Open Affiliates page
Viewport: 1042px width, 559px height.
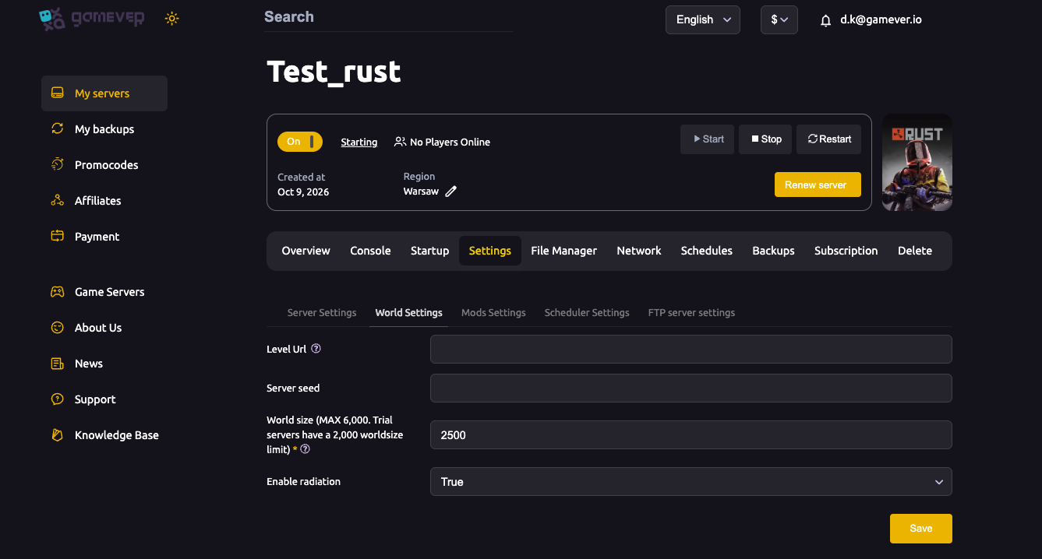click(97, 201)
